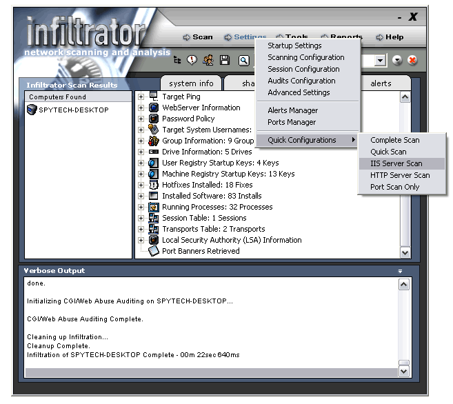Open Audits Configuration menu item
This screenshot has height=404, width=453.
301,81
